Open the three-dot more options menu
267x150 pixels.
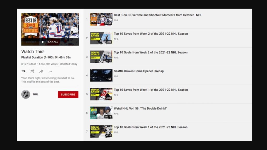[x=50, y=71]
